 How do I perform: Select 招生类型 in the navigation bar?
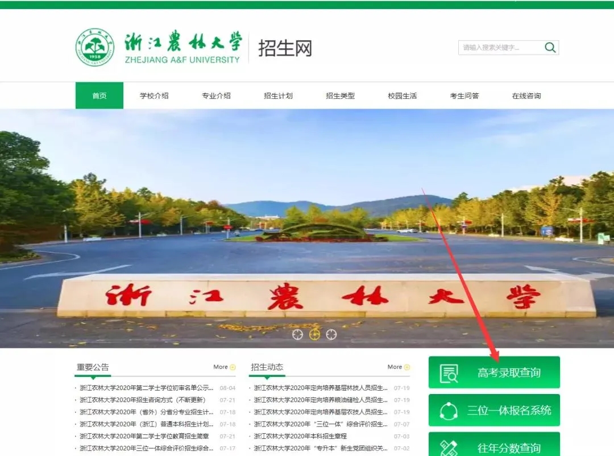(x=341, y=96)
